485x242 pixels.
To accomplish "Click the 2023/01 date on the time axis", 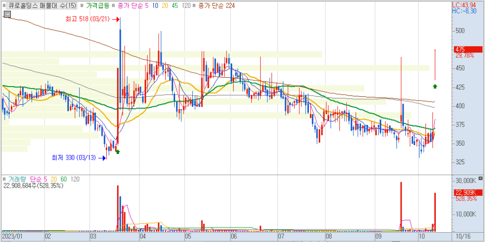I will click(x=12, y=236).
